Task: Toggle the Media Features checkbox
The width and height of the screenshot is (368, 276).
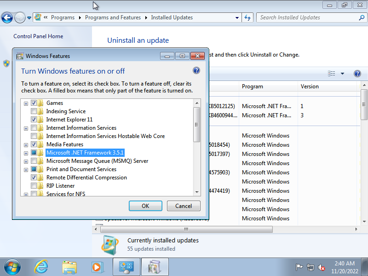Action: pyautogui.click(x=34, y=144)
